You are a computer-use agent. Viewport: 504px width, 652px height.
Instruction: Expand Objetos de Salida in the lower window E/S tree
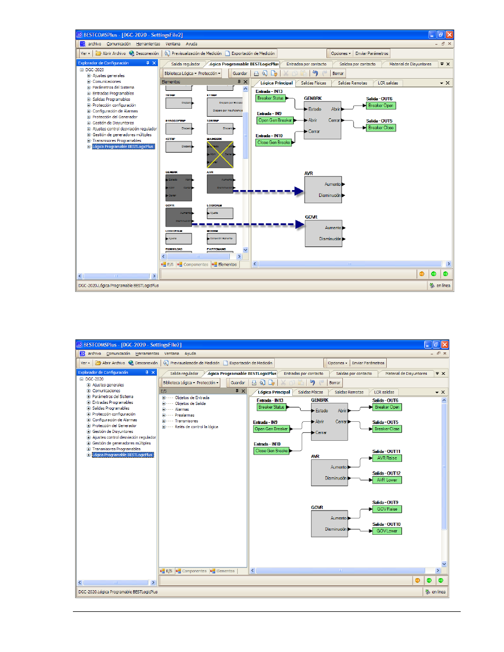[164, 403]
